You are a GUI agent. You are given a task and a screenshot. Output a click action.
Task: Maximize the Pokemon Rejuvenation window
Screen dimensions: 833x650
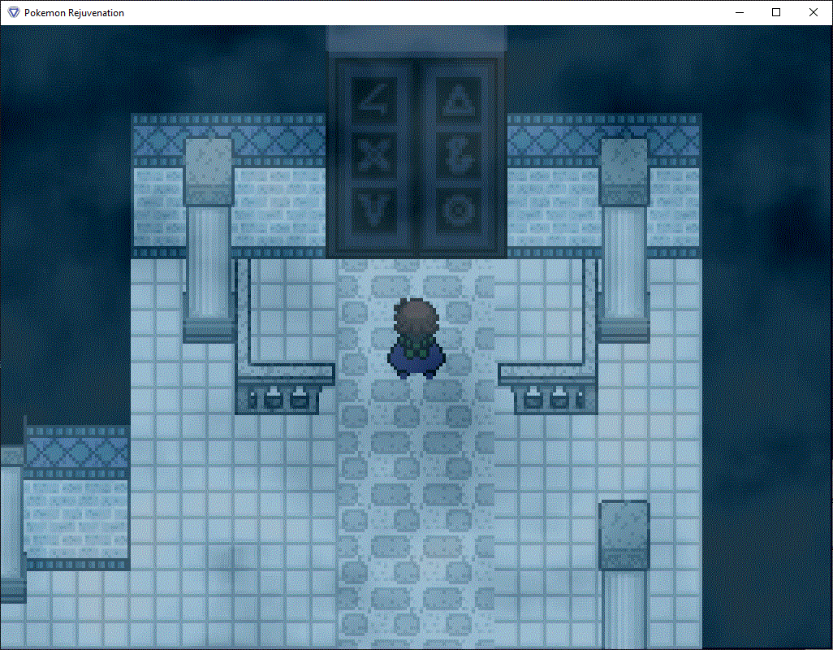776,13
